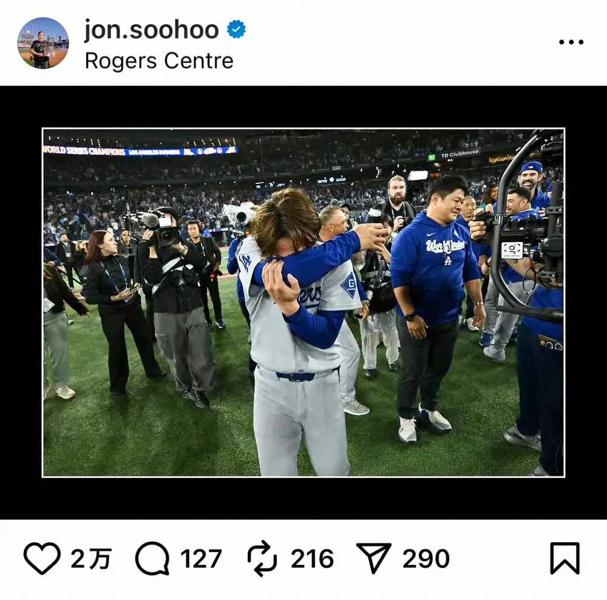Screen dimensions: 607x600
Task: Open the jon.soohoo profile picture
Action: (x=42, y=43)
